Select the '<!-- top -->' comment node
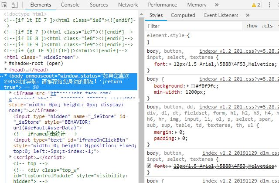The width and height of the screenshot is (279, 183). (31, 163)
